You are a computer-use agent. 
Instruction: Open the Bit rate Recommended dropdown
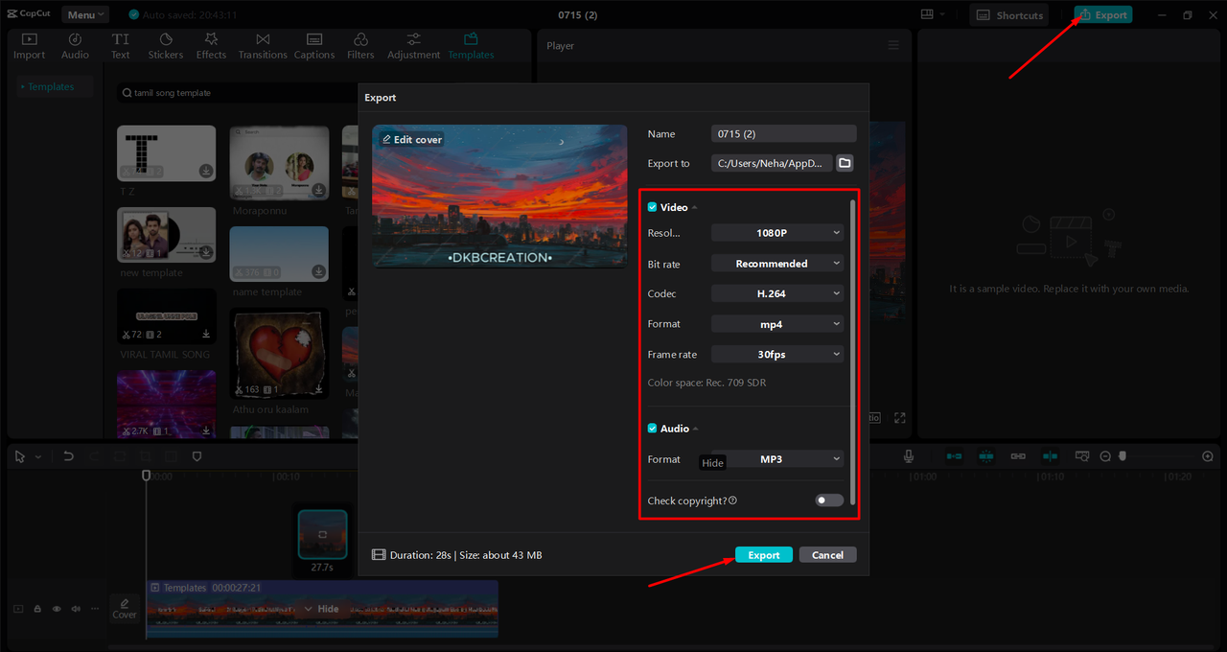[x=777, y=264]
